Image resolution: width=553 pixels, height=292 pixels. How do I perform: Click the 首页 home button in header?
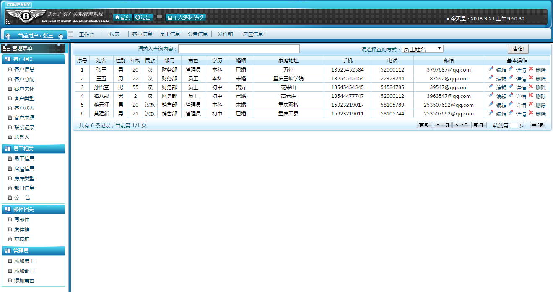click(x=122, y=18)
